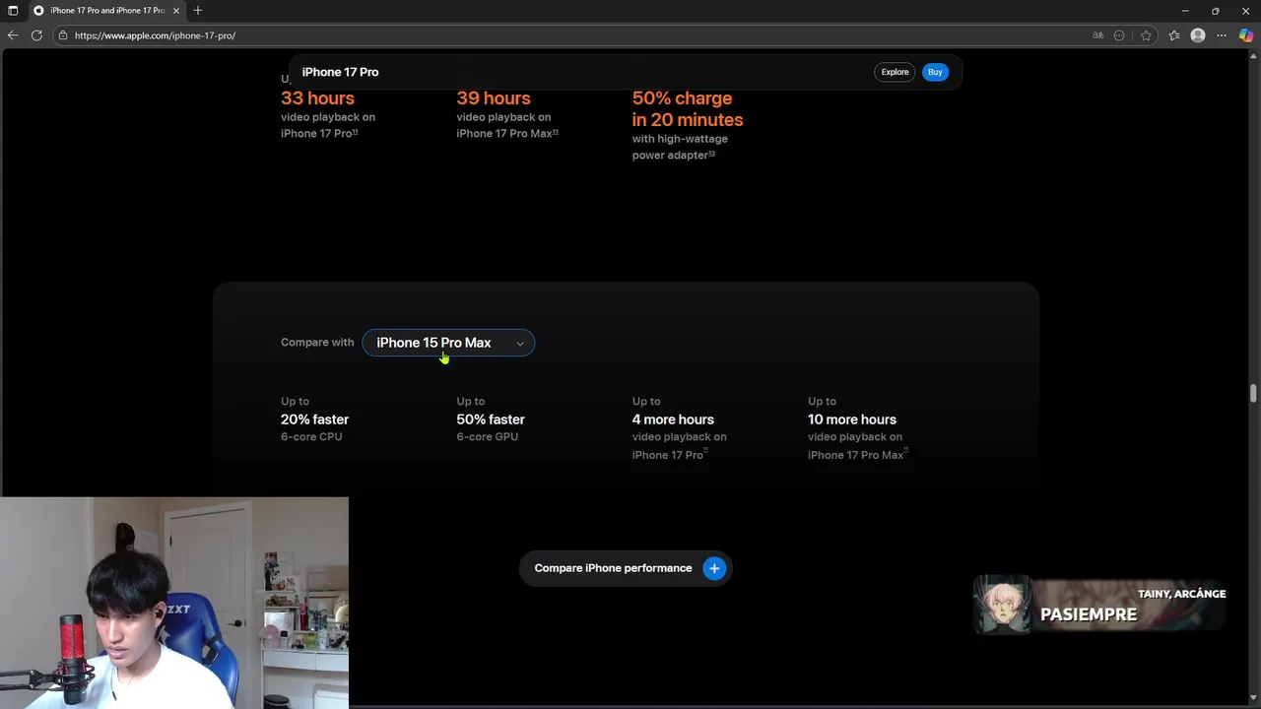Click the apple.com address bar
1261x709 pixels.
click(571, 35)
